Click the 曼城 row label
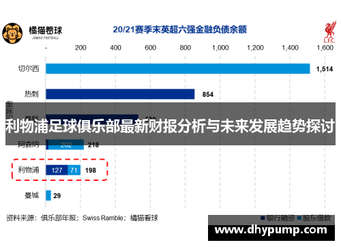 coord(31,195)
